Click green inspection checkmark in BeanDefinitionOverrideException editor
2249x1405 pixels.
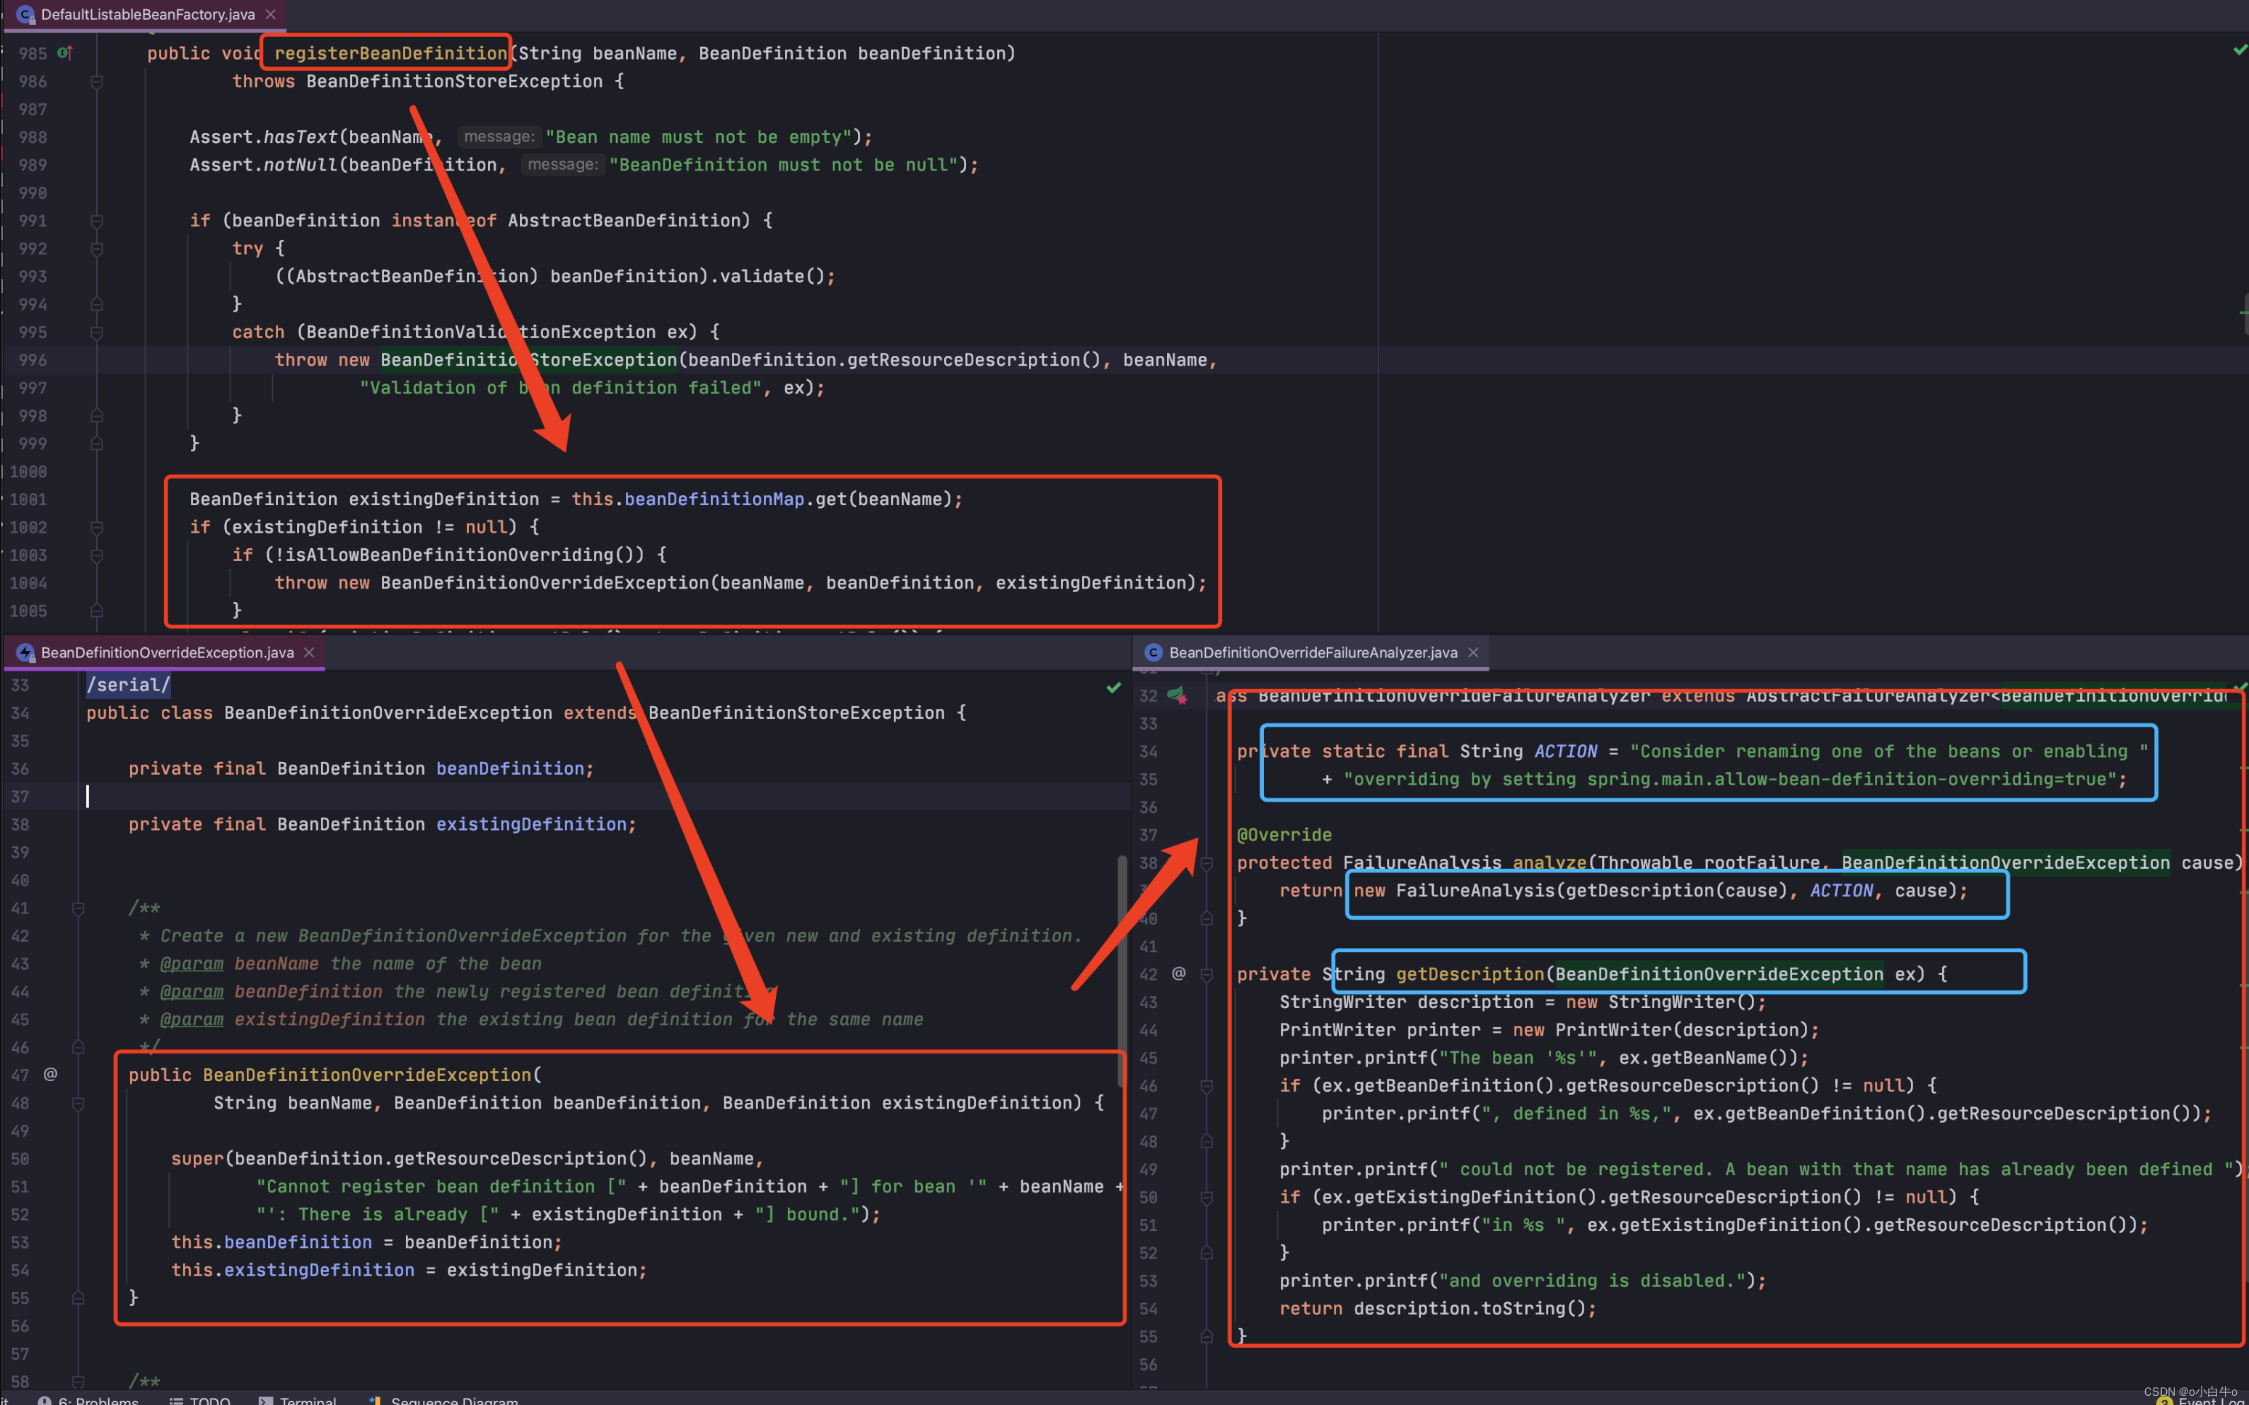pos(1113,688)
